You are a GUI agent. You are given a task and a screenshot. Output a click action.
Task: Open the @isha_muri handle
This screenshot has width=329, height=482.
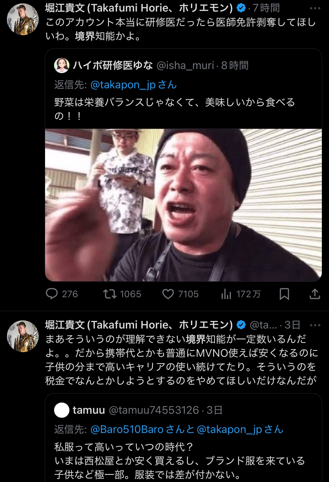coord(185,65)
